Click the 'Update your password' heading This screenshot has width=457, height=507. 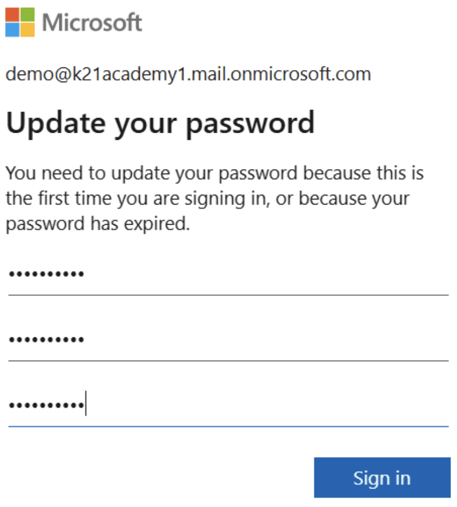[x=160, y=122]
